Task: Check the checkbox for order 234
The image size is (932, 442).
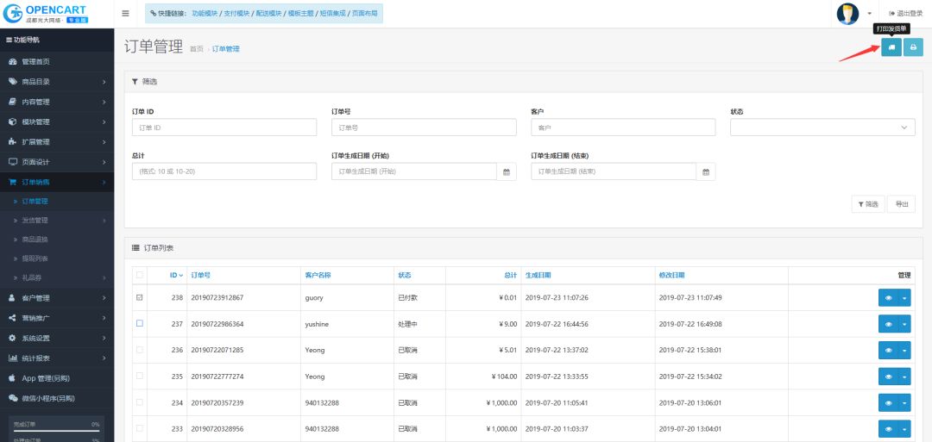Action: click(x=140, y=402)
